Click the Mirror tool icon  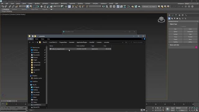coord(104,7)
